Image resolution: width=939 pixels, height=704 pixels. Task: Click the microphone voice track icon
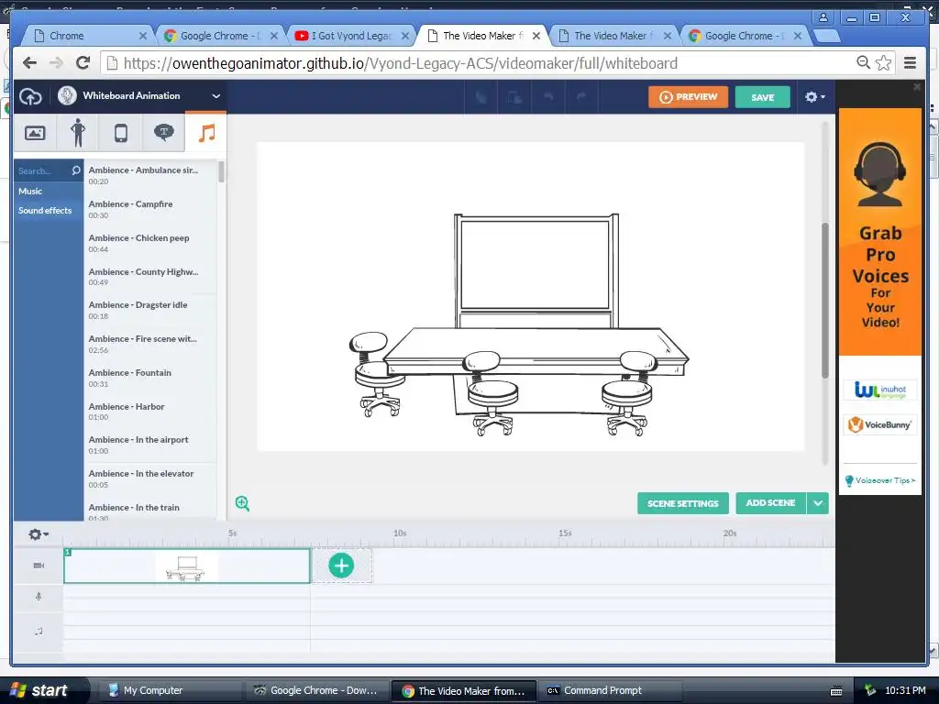(39, 596)
